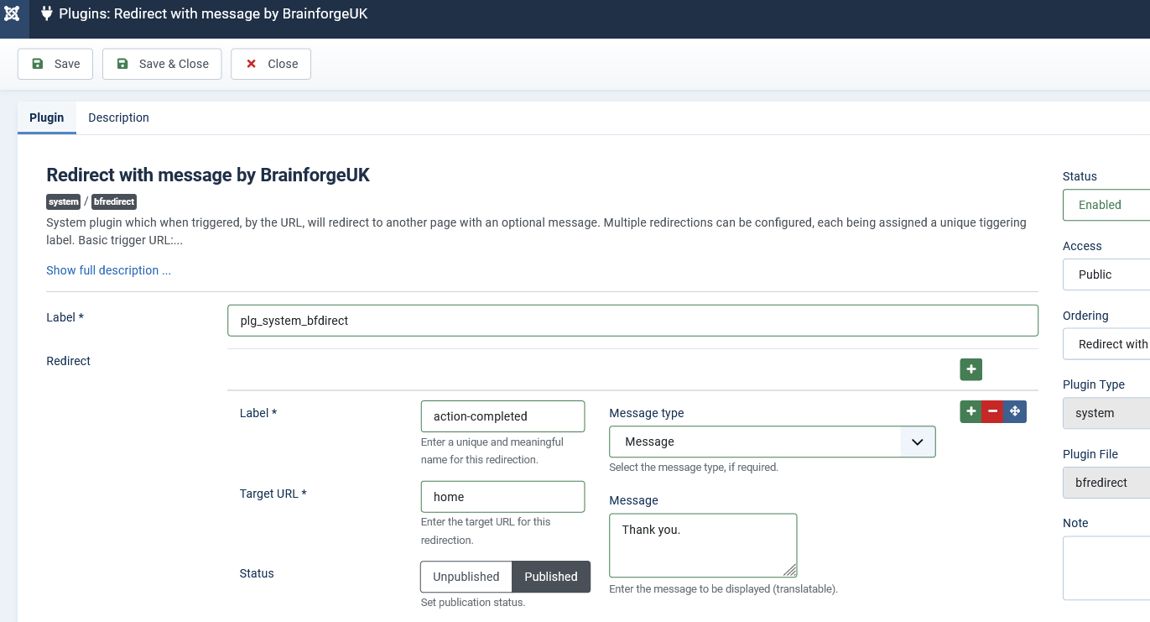Click the 'Select the message type, if required.' hint
Viewport: 1150px width, 622px height.
694,467
